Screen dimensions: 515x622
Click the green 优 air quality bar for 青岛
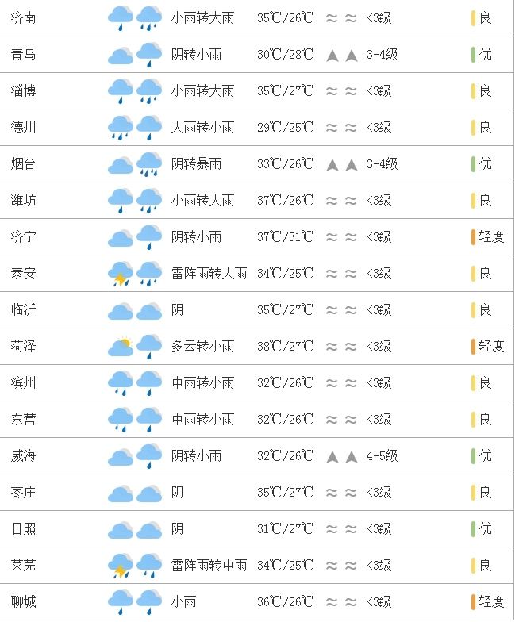pyautogui.click(x=473, y=54)
